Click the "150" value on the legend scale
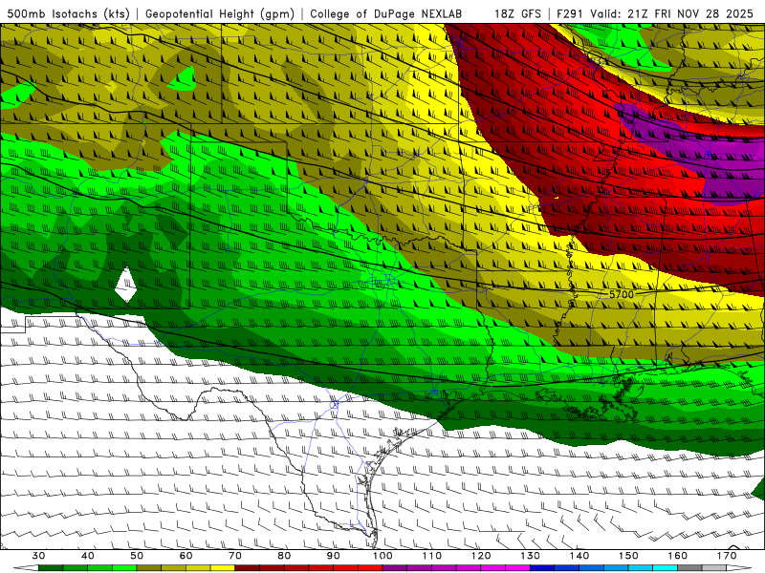The height and width of the screenshot is (573, 765). click(628, 556)
